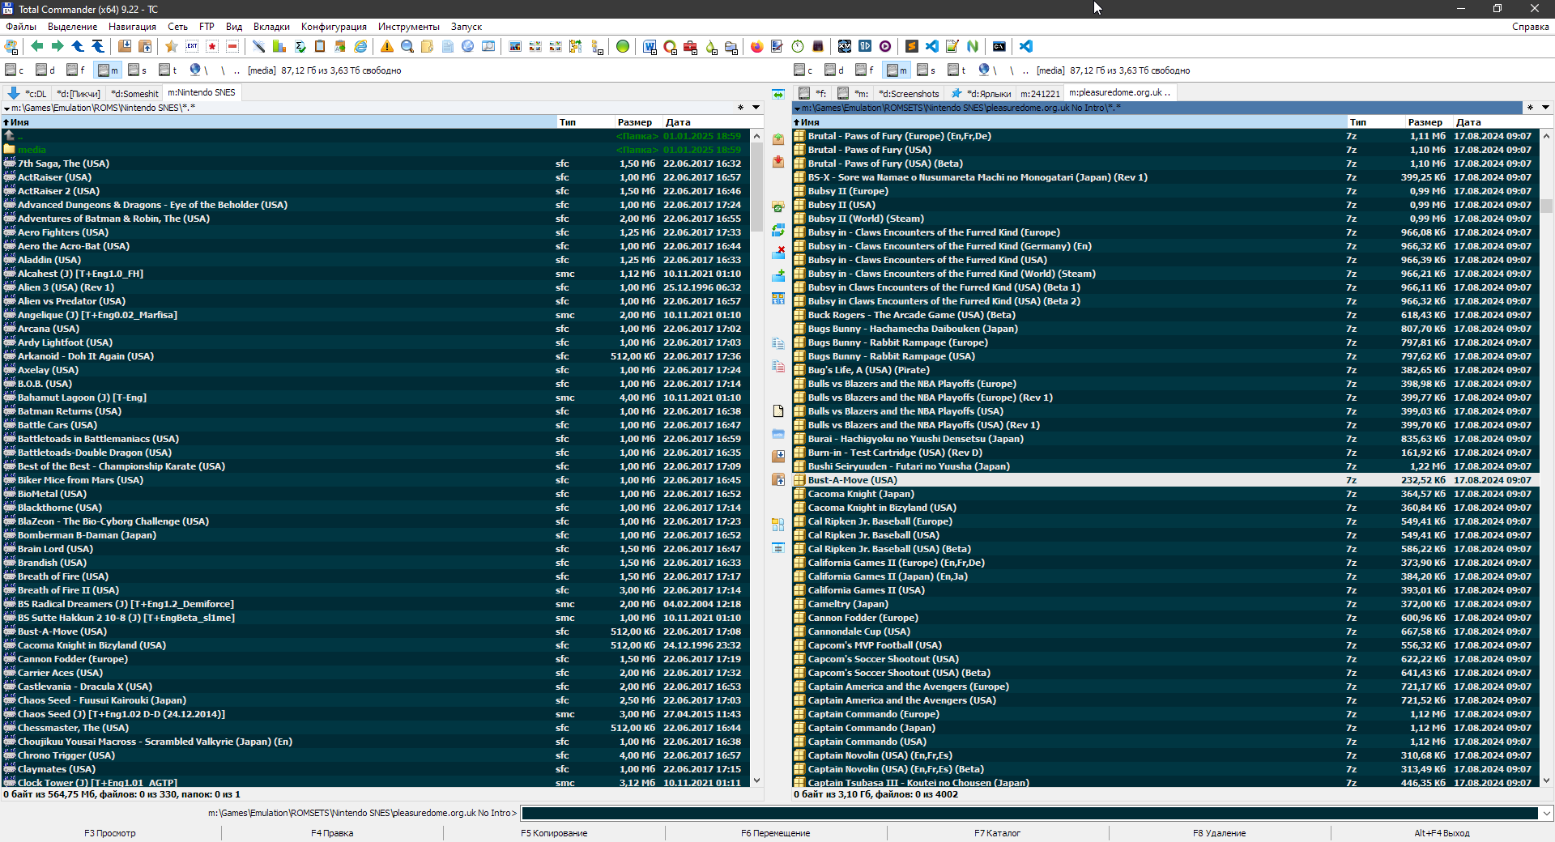
Task: Focus the command line input field
Action: (1029, 813)
